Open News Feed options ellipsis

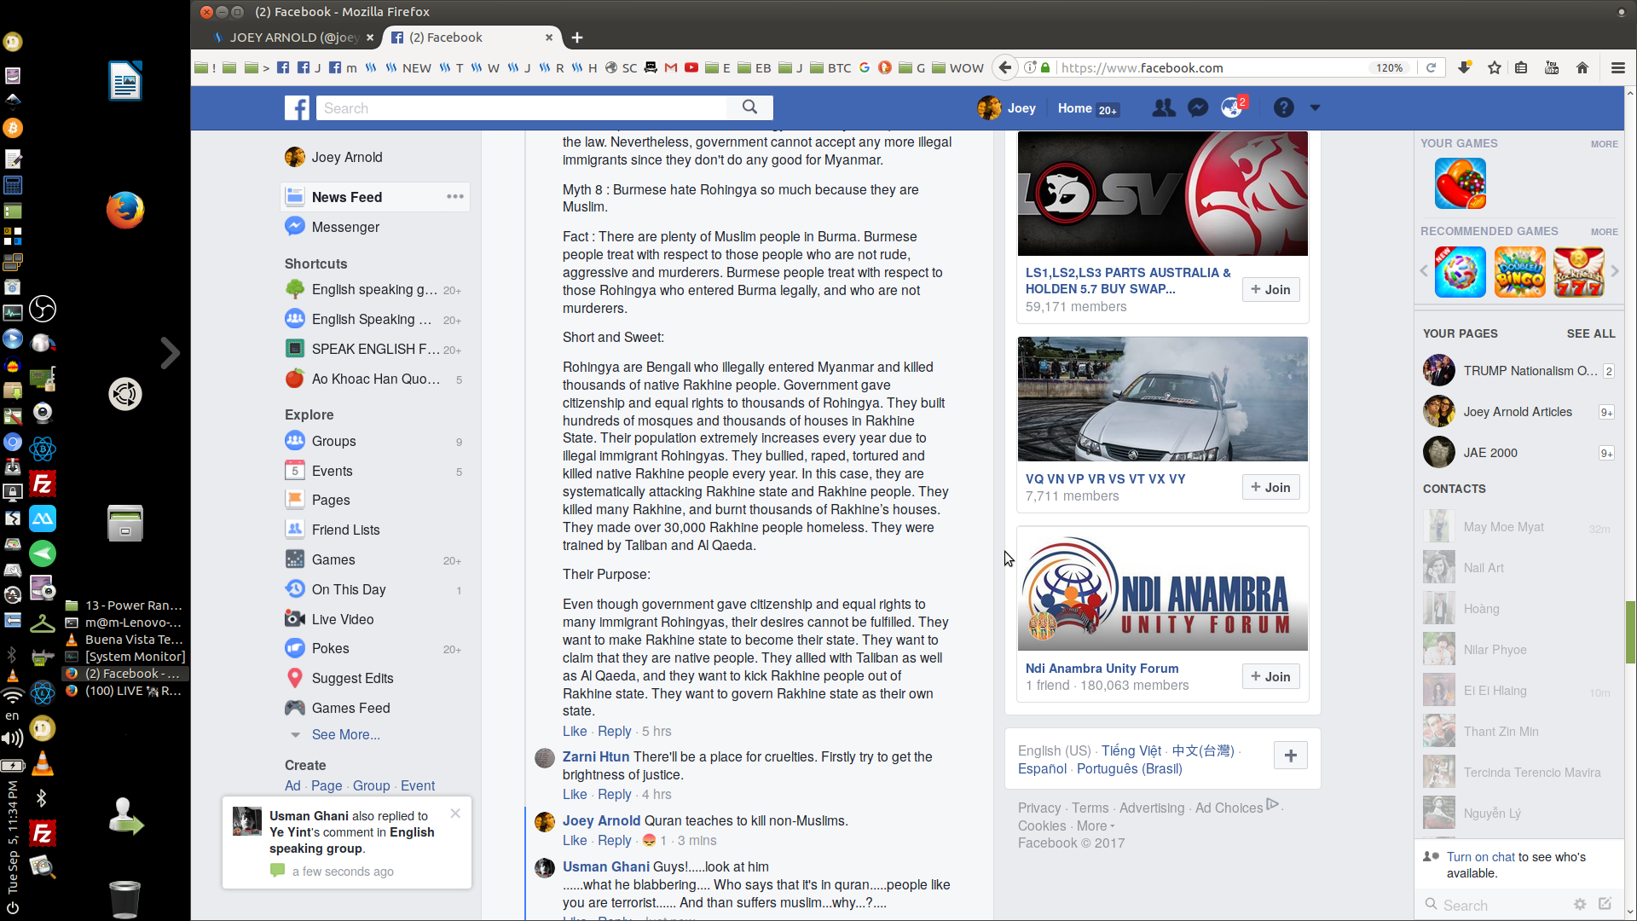coord(455,197)
